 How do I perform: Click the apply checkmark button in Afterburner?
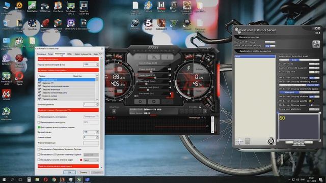(167, 102)
